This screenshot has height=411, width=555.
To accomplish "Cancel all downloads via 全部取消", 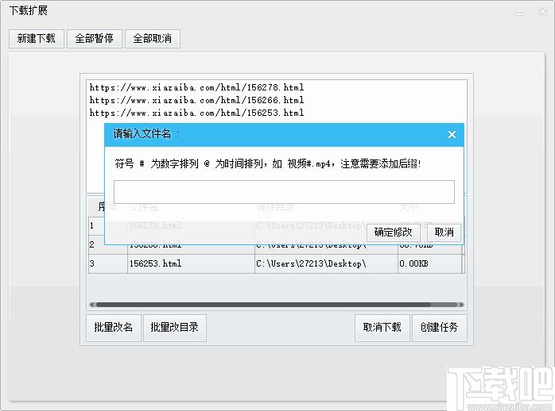I will pyautogui.click(x=153, y=38).
